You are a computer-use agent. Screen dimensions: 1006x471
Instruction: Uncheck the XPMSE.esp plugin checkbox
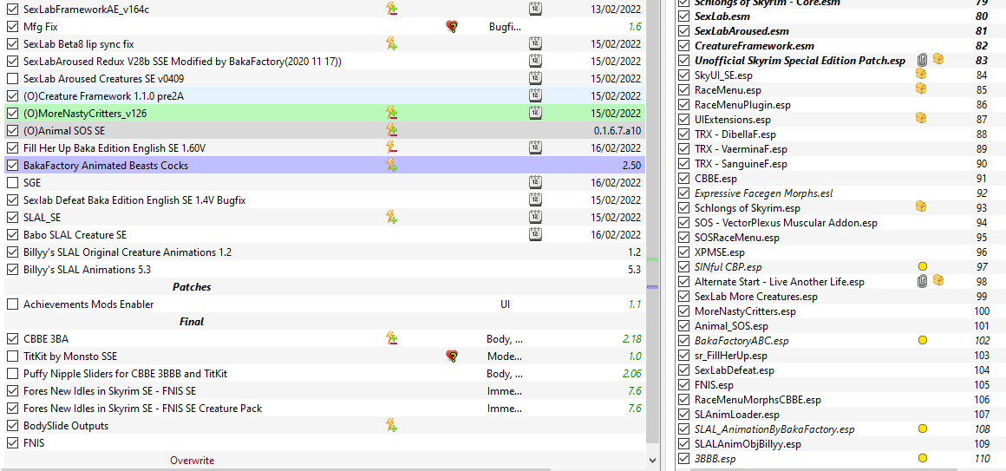[683, 252]
